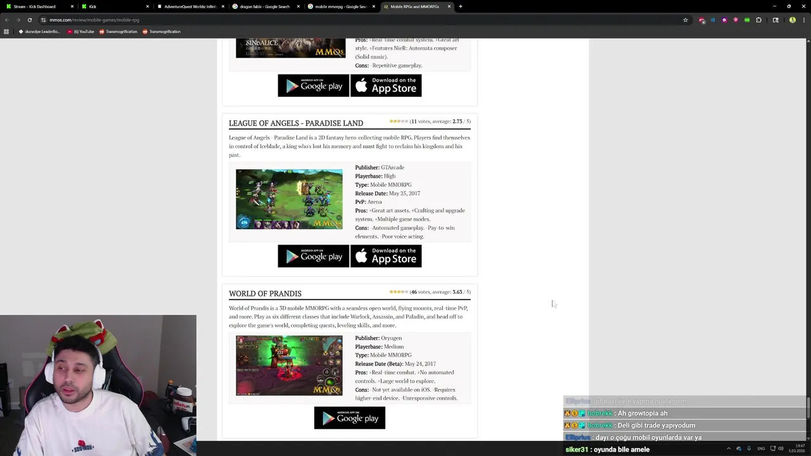Image resolution: width=811 pixels, height=456 pixels.
Task: Open the second Transmogrification bookmark
Action: pyautogui.click(x=162, y=32)
